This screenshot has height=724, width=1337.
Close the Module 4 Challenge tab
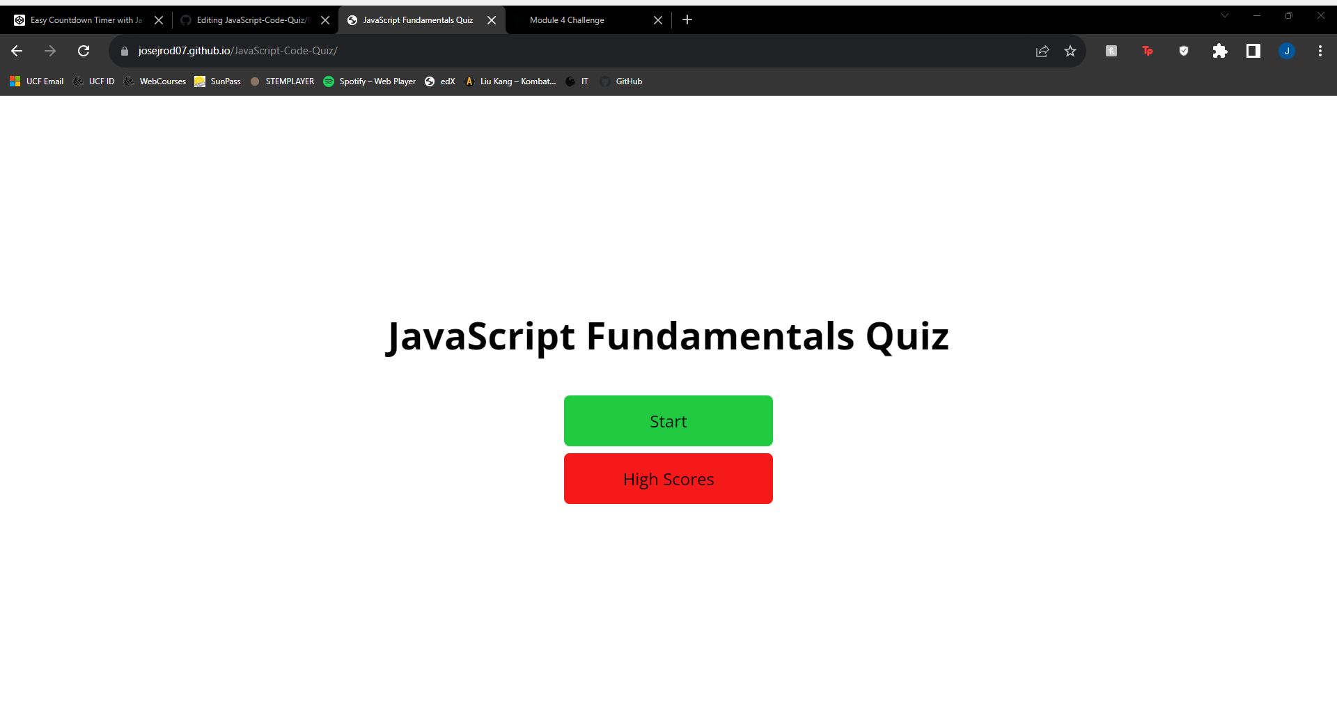658,20
